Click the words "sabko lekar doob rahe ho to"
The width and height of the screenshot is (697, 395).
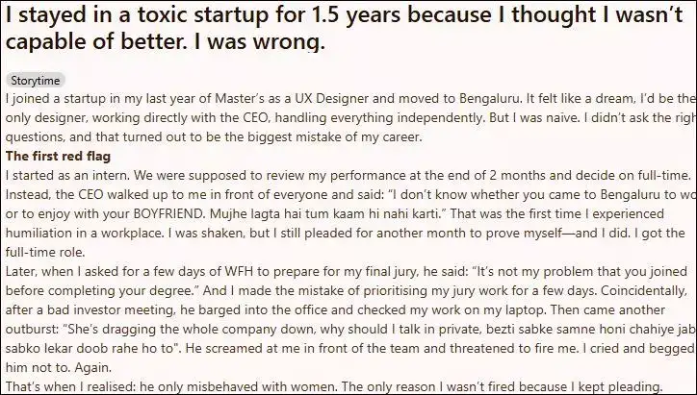pyautogui.click(x=91, y=348)
